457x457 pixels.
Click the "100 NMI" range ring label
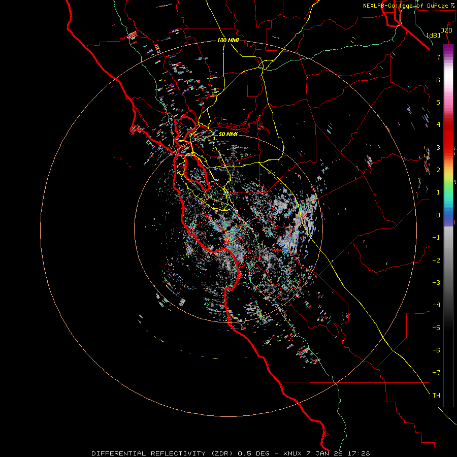pos(228,40)
